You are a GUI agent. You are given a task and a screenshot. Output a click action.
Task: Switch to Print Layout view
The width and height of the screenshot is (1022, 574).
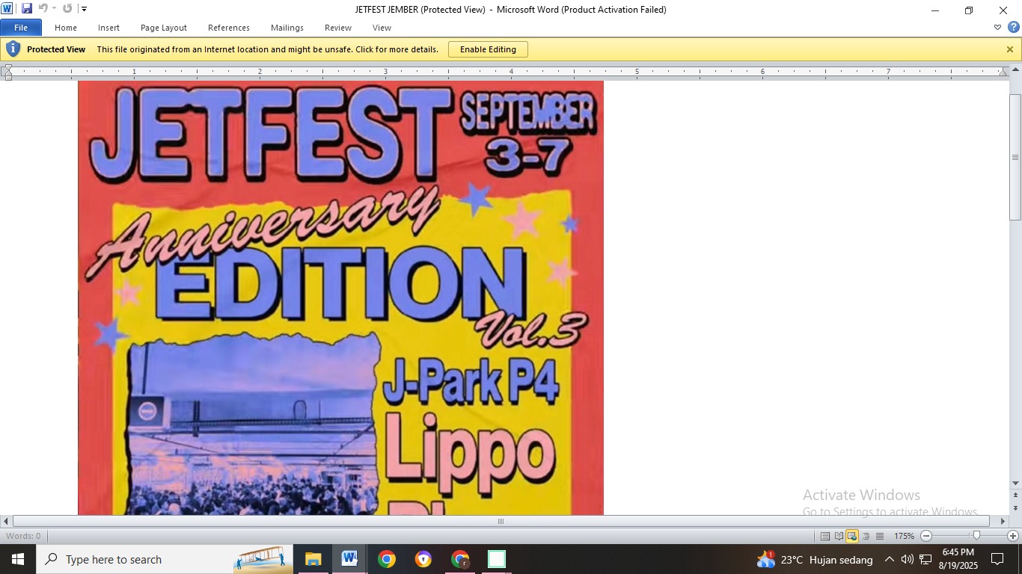click(824, 536)
